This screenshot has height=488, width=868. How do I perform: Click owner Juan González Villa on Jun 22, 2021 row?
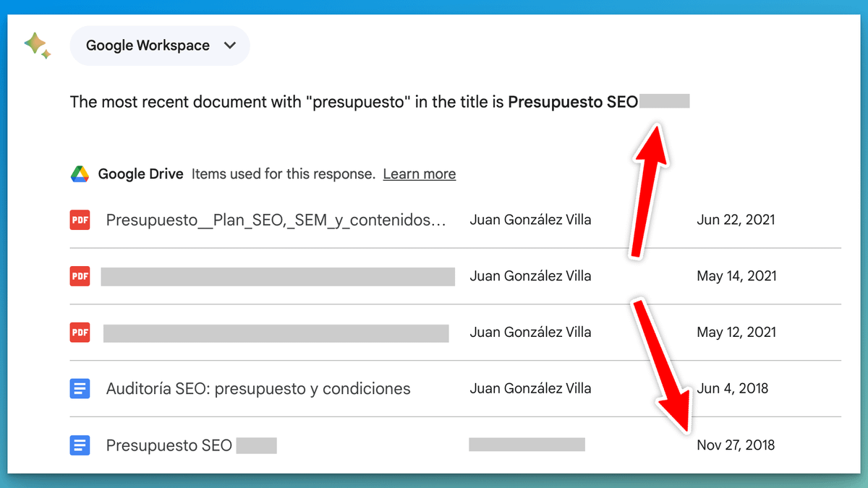pos(530,220)
